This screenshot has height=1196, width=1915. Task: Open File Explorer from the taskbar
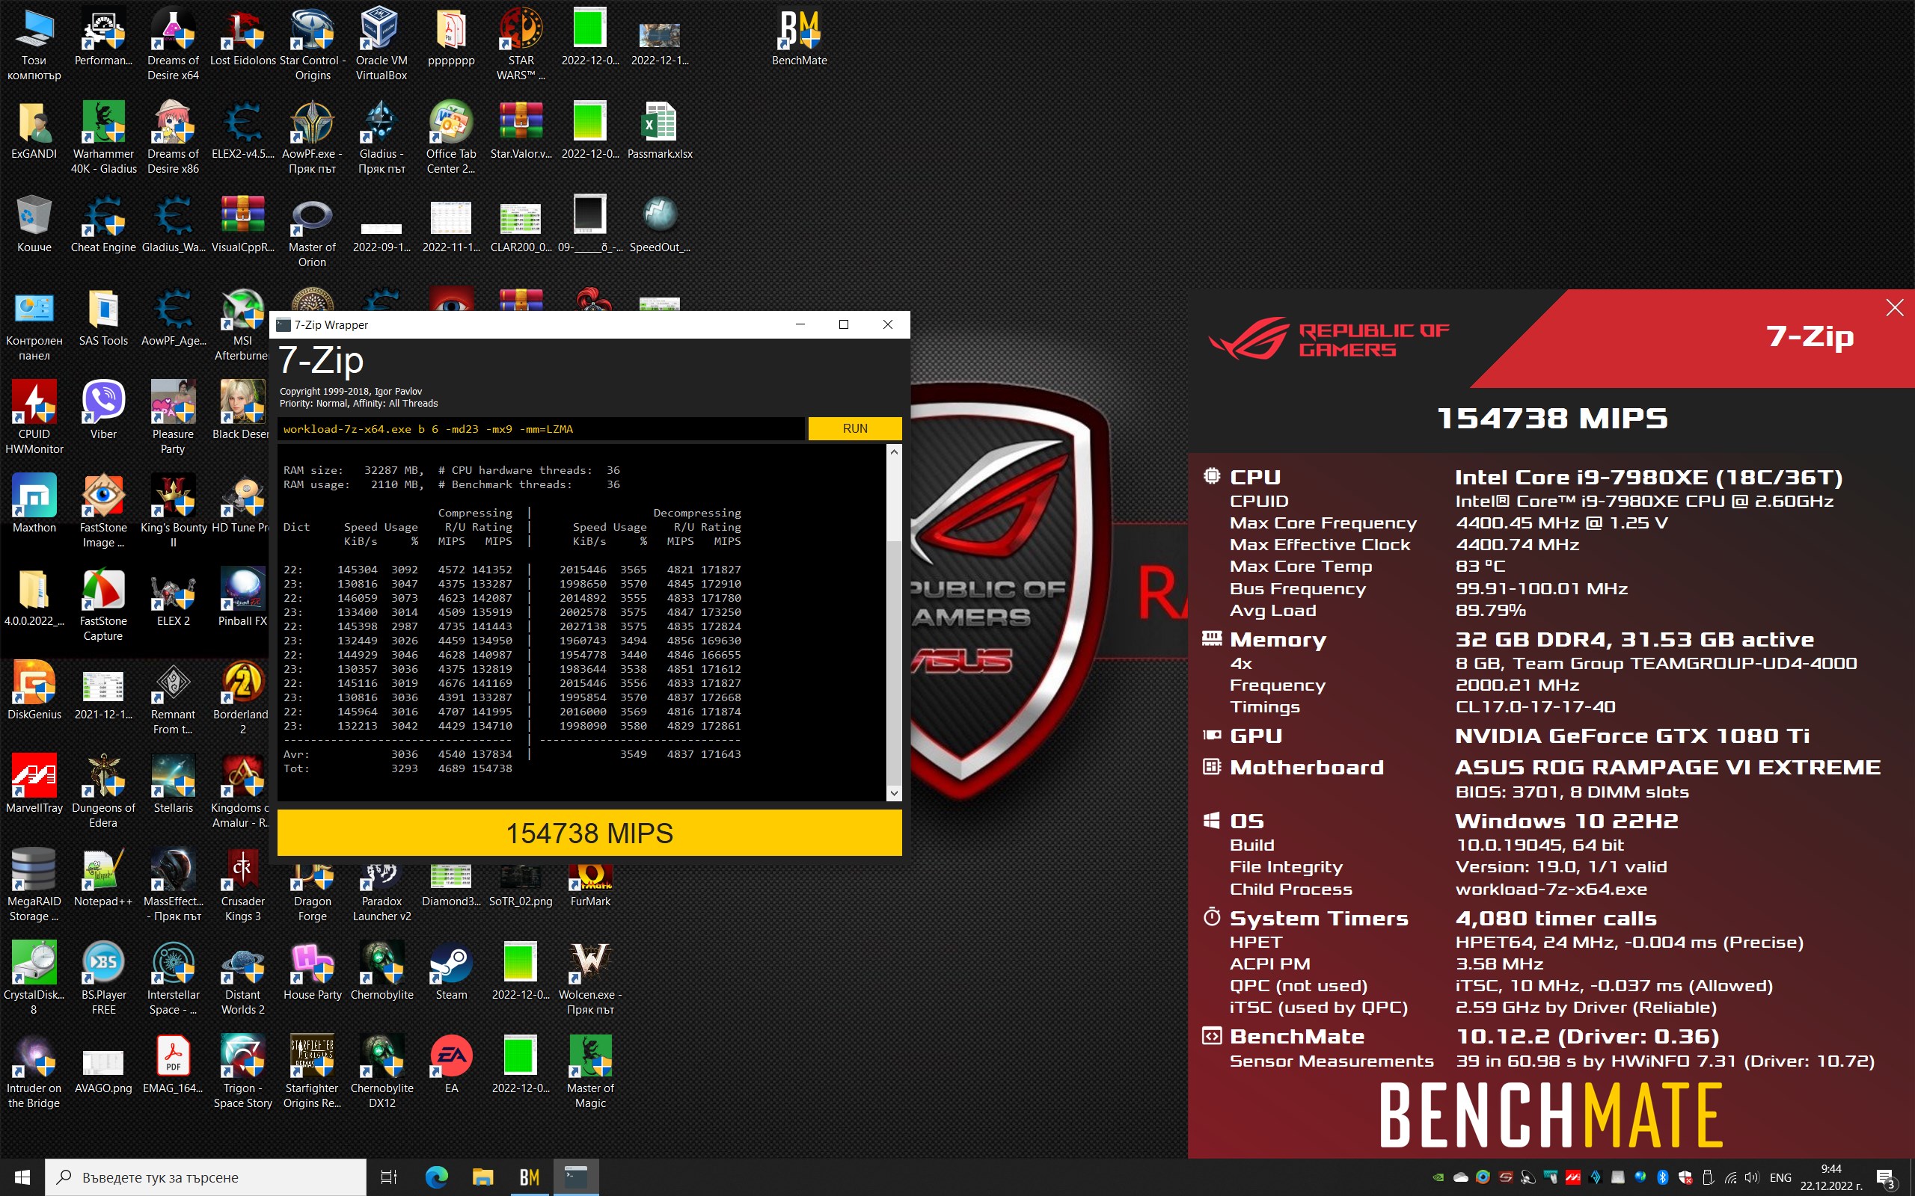pos(482,1177)
